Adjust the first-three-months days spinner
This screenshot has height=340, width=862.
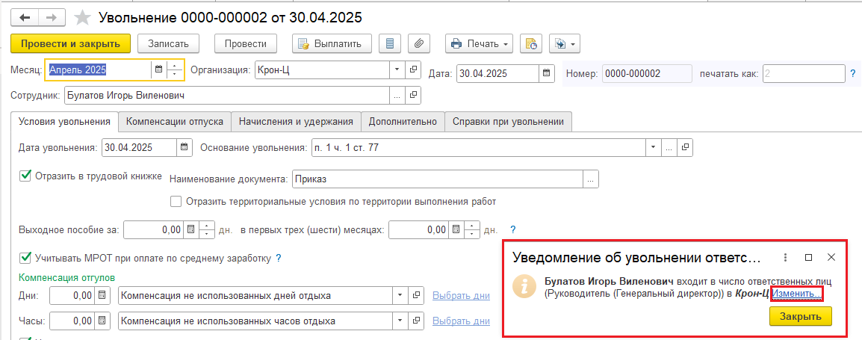point(473,229)
